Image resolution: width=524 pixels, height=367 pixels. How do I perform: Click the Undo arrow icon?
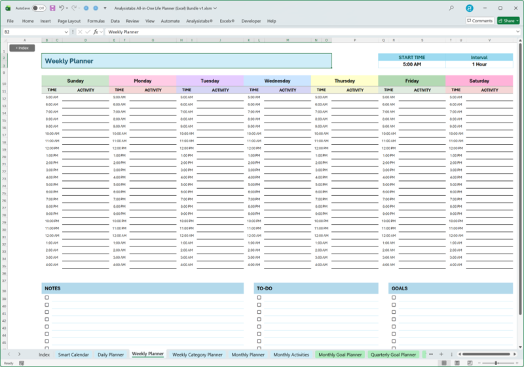click(x=62, y=8)
